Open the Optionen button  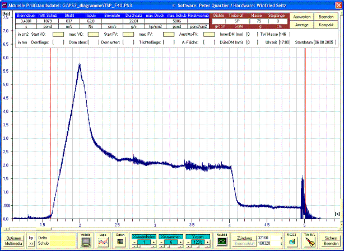tap(13, 238)
